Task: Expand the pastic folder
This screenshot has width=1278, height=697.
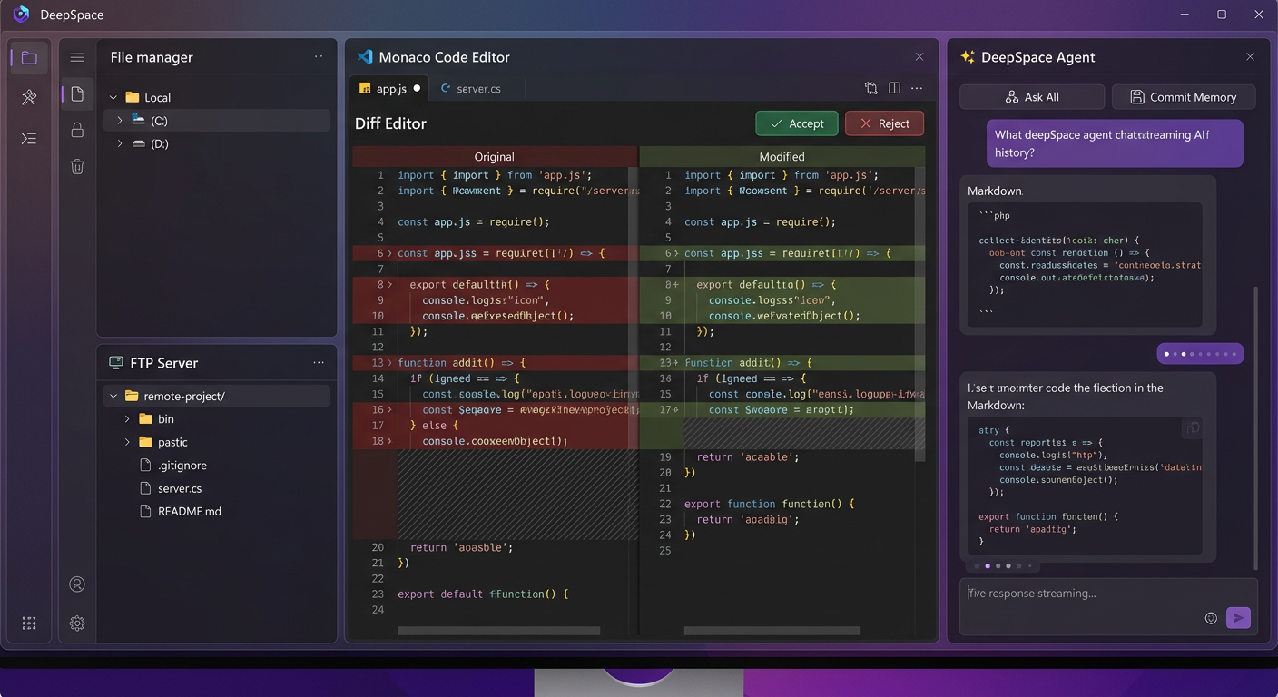Action: click(x=127, y=442)
